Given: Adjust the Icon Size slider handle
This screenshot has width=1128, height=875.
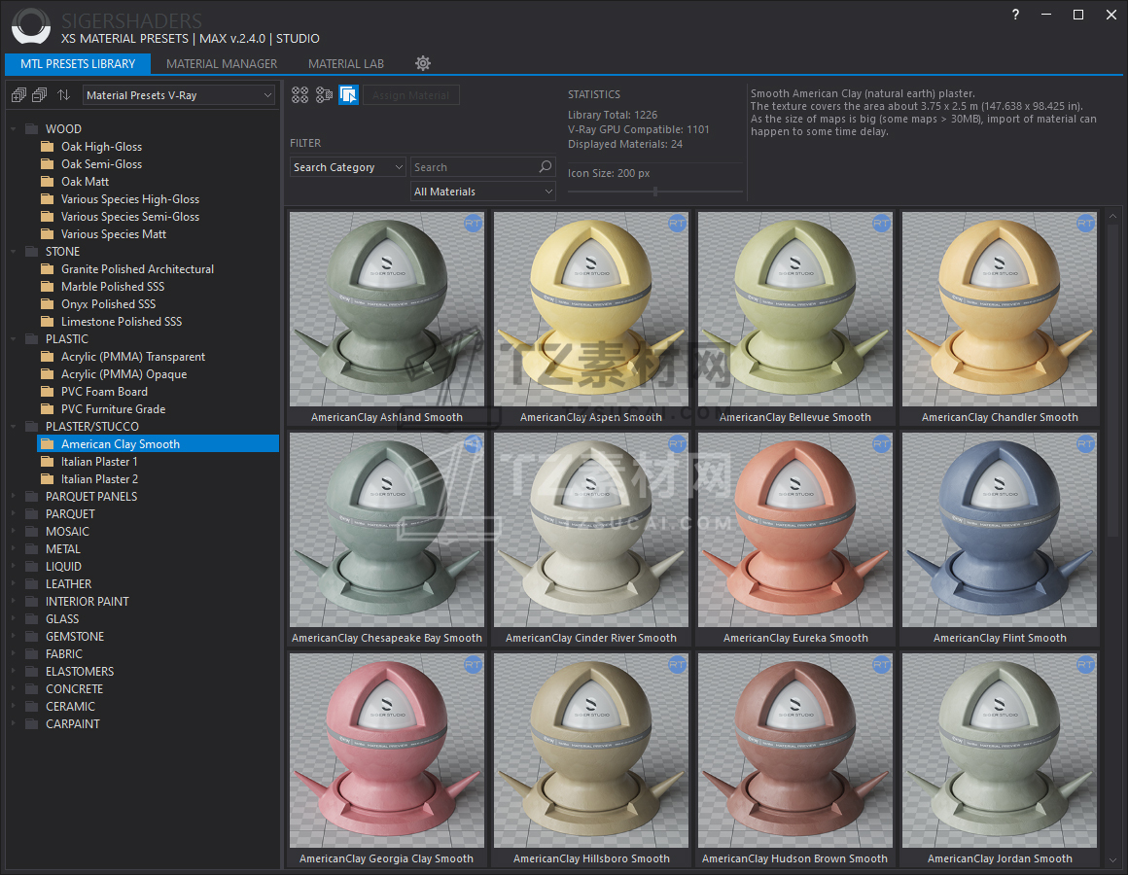Looking at the screenshot, I should (x=655, y=192).
